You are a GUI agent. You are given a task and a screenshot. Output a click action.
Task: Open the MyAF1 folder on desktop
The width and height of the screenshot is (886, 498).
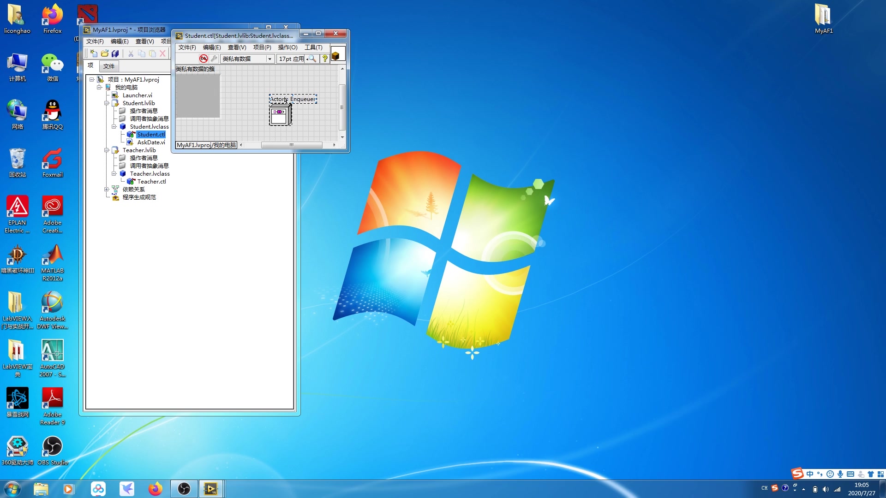point(823,19)
